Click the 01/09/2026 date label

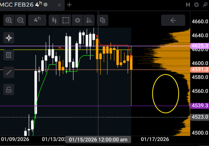point(15,139)
